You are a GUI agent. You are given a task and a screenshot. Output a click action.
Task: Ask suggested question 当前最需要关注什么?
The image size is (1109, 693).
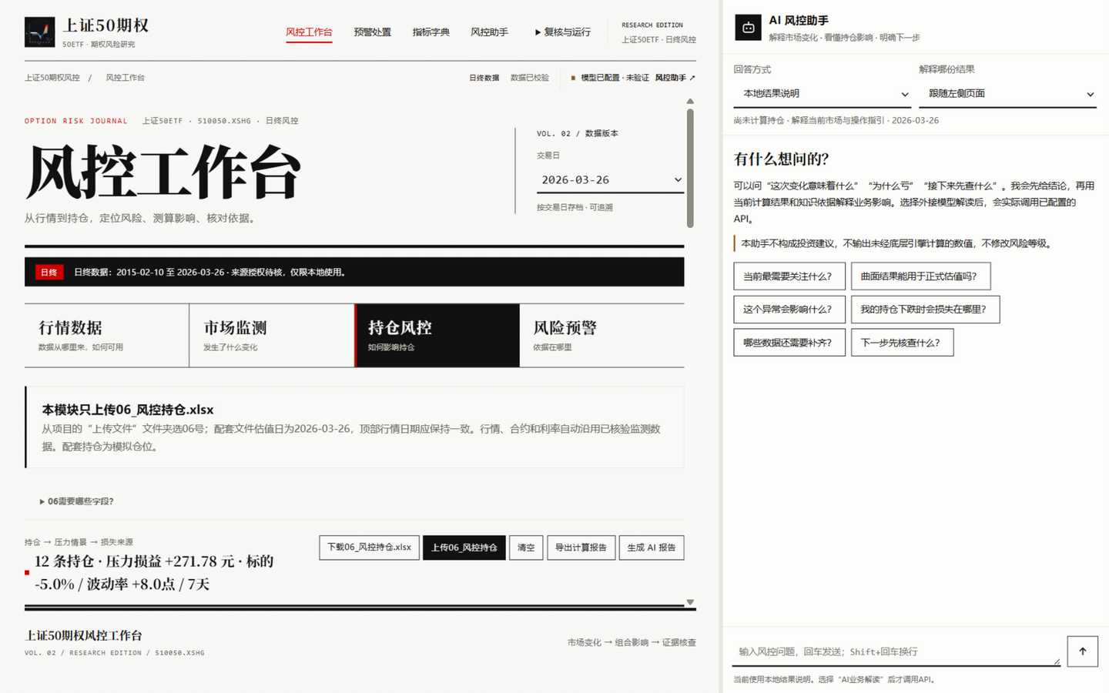pyautogui.click(x=789, y=276)
